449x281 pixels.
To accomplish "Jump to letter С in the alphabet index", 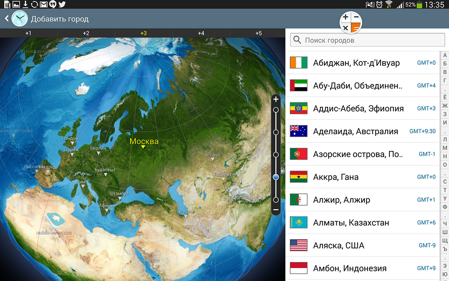I will pyautogui.click(x=445, y=182).
